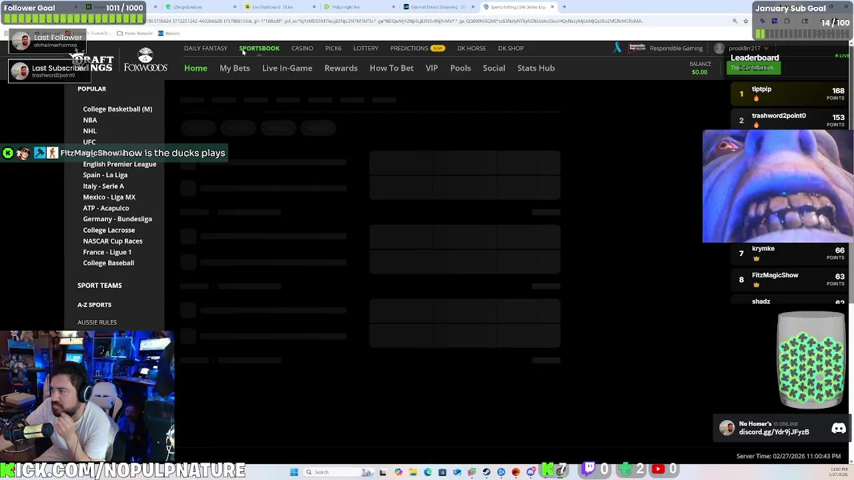Open College Baseball
854x480 pixels.
[x=108, y=263]
